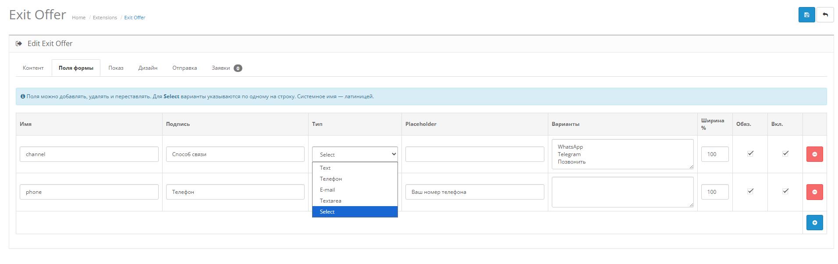Choose E-mail option in type list
This screenshot has height=264, width=838.
pos(355,190)
